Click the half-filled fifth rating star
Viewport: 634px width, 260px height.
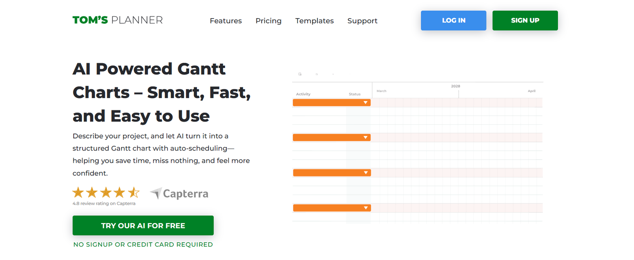tap(134, 192)
